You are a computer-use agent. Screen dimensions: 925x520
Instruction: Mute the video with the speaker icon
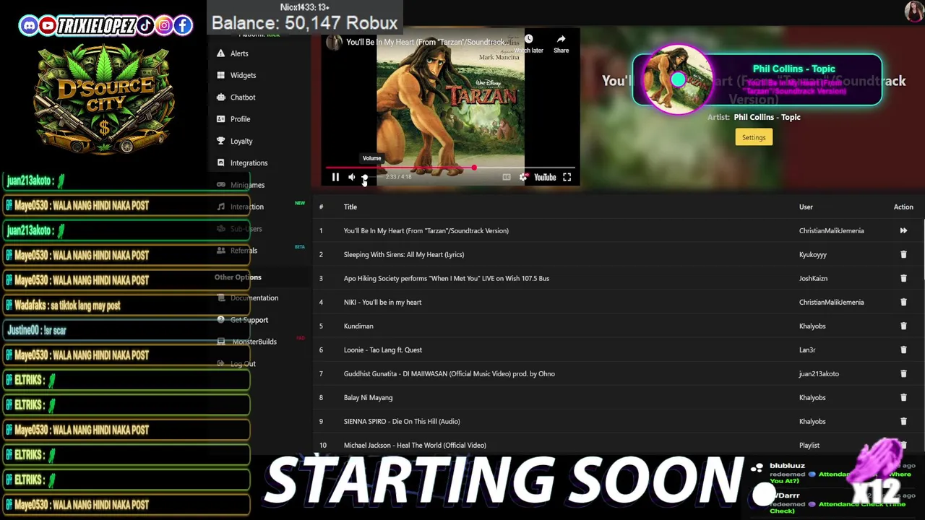(x=352, y=177)
